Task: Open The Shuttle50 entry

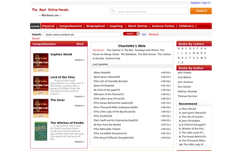Action: [103, 116]
